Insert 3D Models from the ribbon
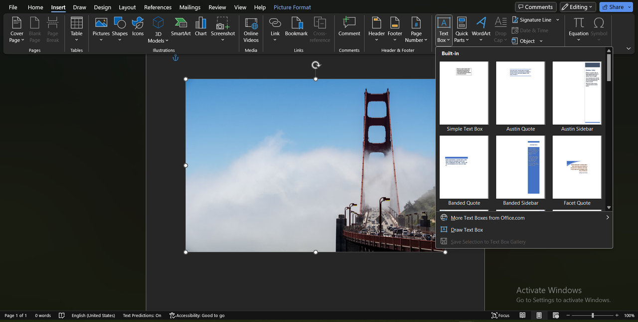638x322 pixels. [158, 30]
